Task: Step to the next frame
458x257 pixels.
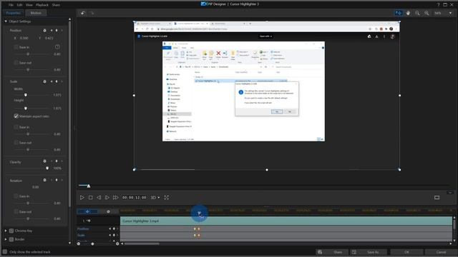Action: tap(107, 198)
